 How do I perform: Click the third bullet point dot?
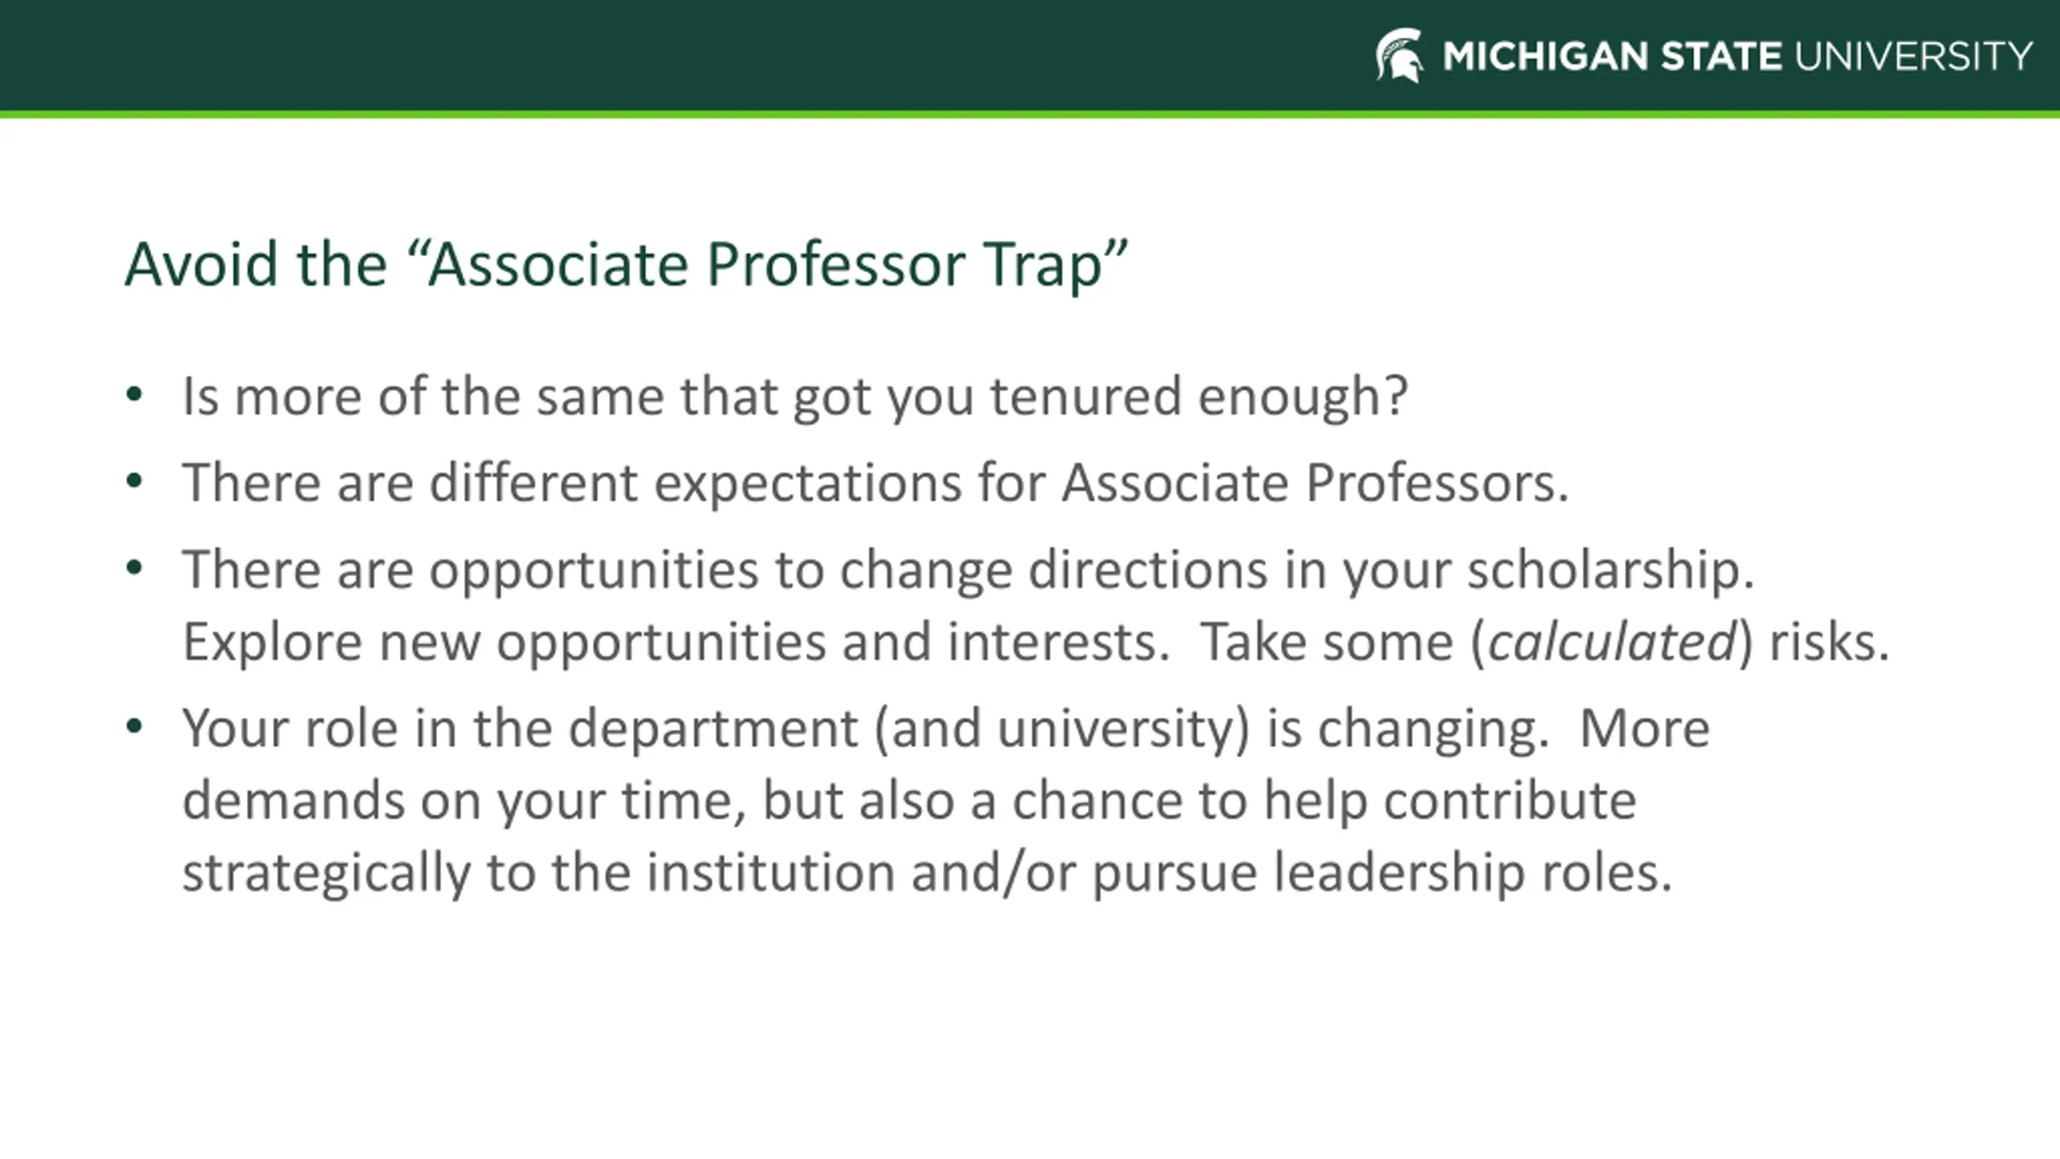(x=134, y=568)
